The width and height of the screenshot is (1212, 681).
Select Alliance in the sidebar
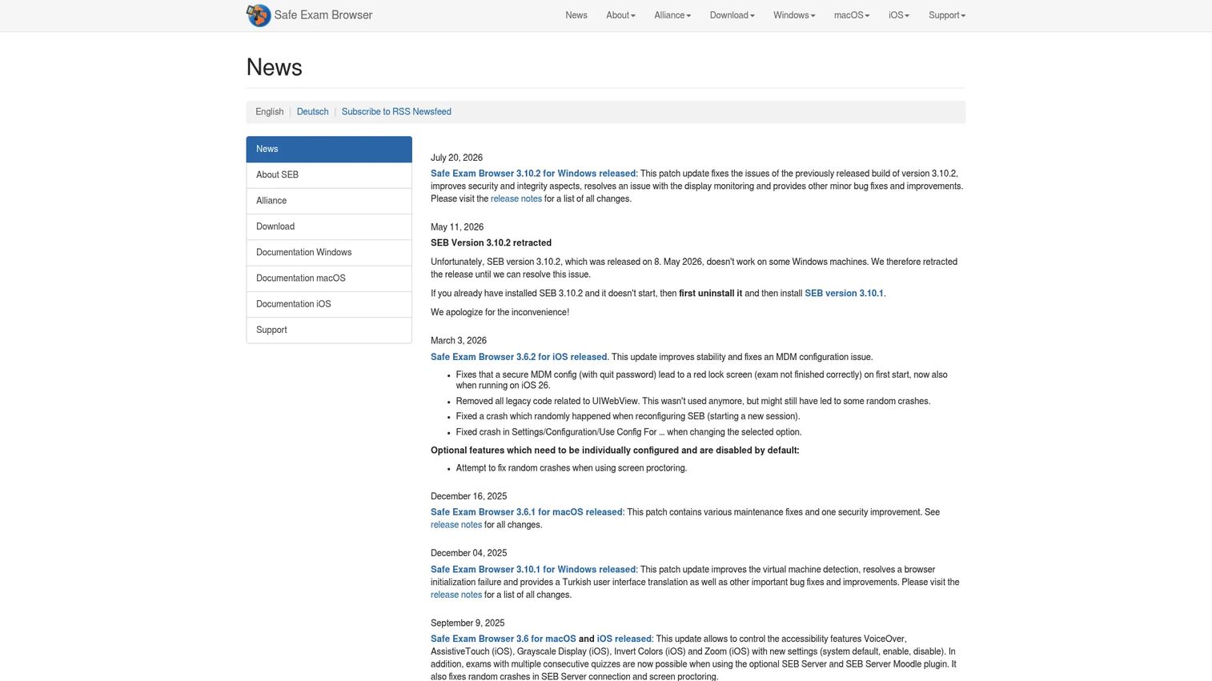[x=329, y=201]
